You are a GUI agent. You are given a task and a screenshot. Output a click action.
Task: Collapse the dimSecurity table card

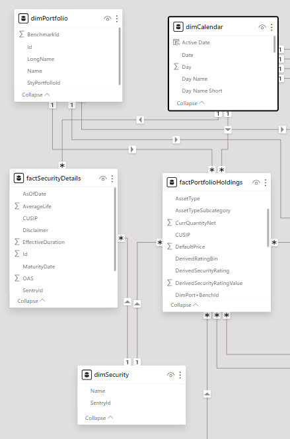pos(99,418)
